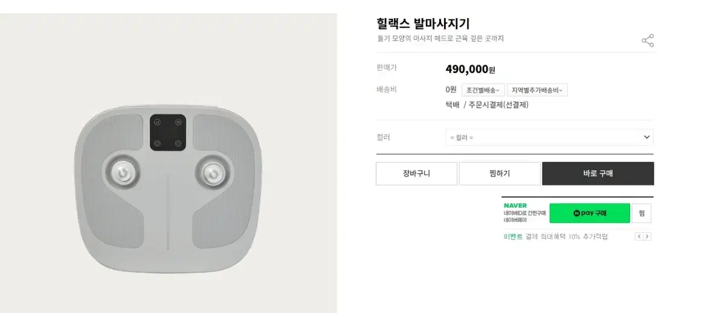Click the small Naver 찜 button
Viewport: 725px width, 313px height.
(642, 213)
